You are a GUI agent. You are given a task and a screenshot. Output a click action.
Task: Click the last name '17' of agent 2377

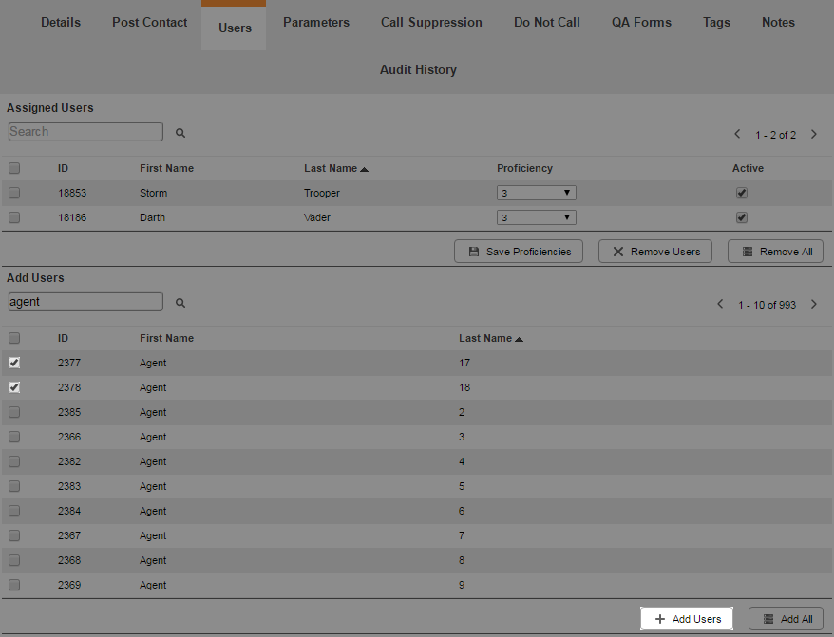coord(464,364)
